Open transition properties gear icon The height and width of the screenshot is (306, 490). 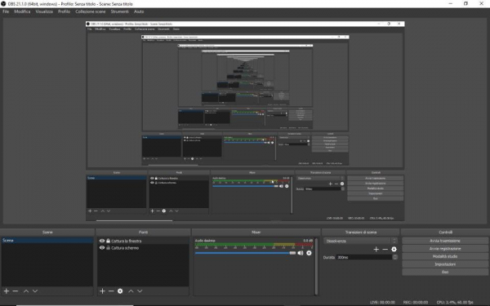pos(394,249)
